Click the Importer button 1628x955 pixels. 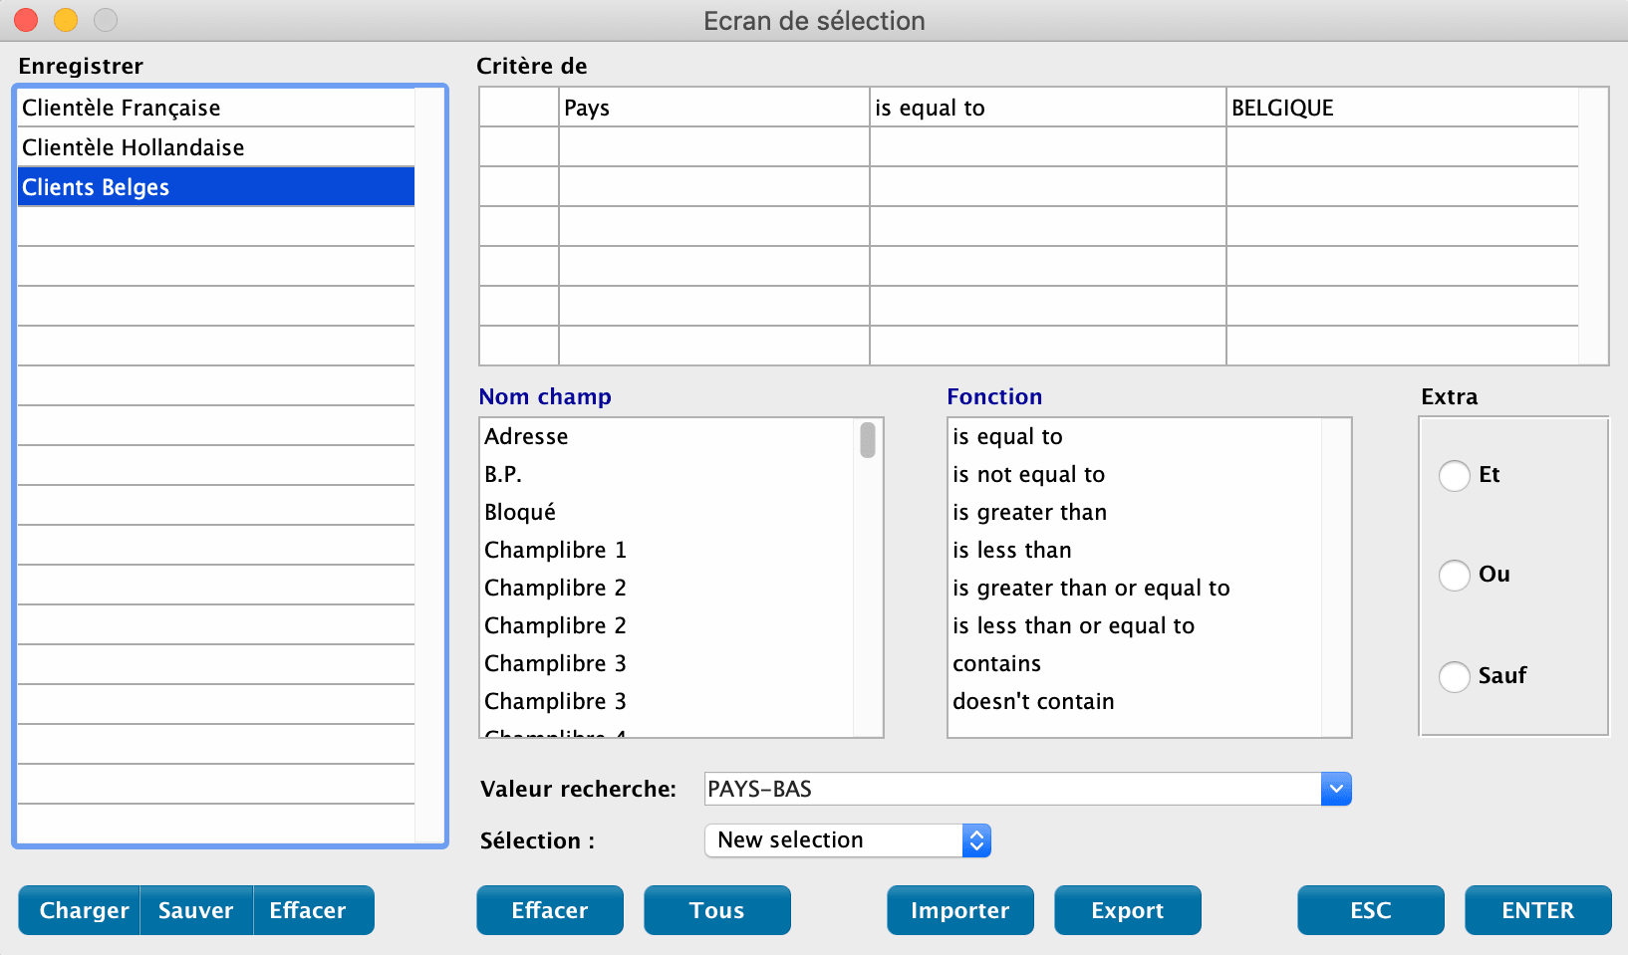point(960,910)
